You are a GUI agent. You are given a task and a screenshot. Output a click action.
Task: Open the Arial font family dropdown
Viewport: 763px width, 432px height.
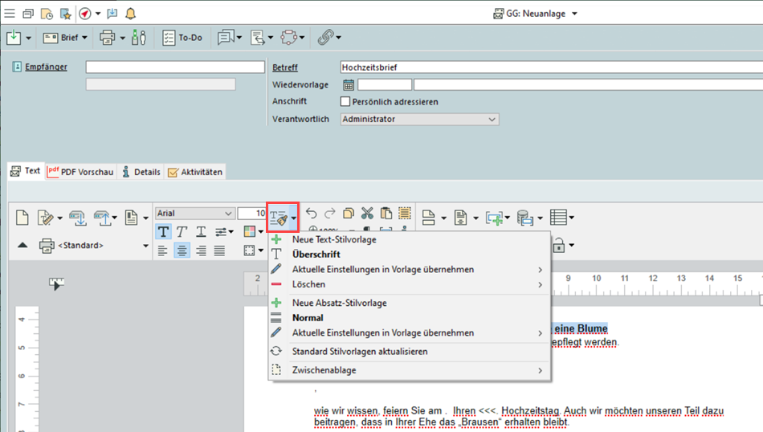(x=194, y=214)
